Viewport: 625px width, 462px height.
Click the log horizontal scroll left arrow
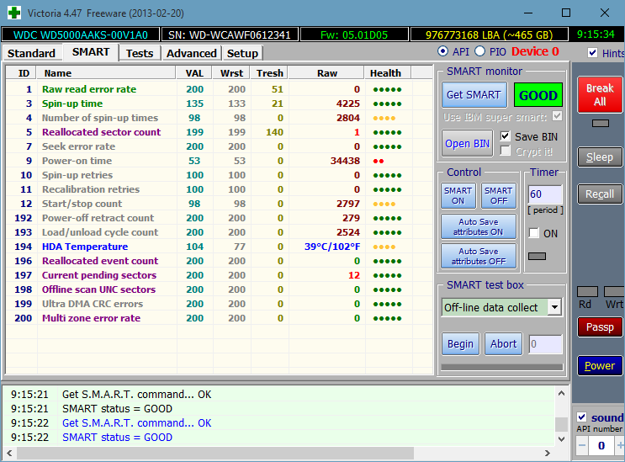click(x=9, y=453)
